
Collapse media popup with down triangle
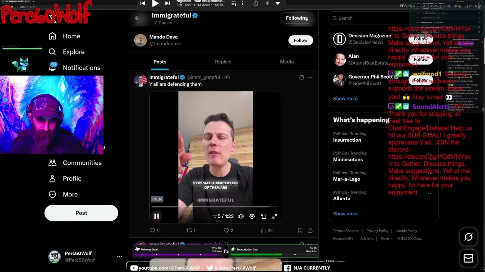pyautogui.click(x=278, y=3)
